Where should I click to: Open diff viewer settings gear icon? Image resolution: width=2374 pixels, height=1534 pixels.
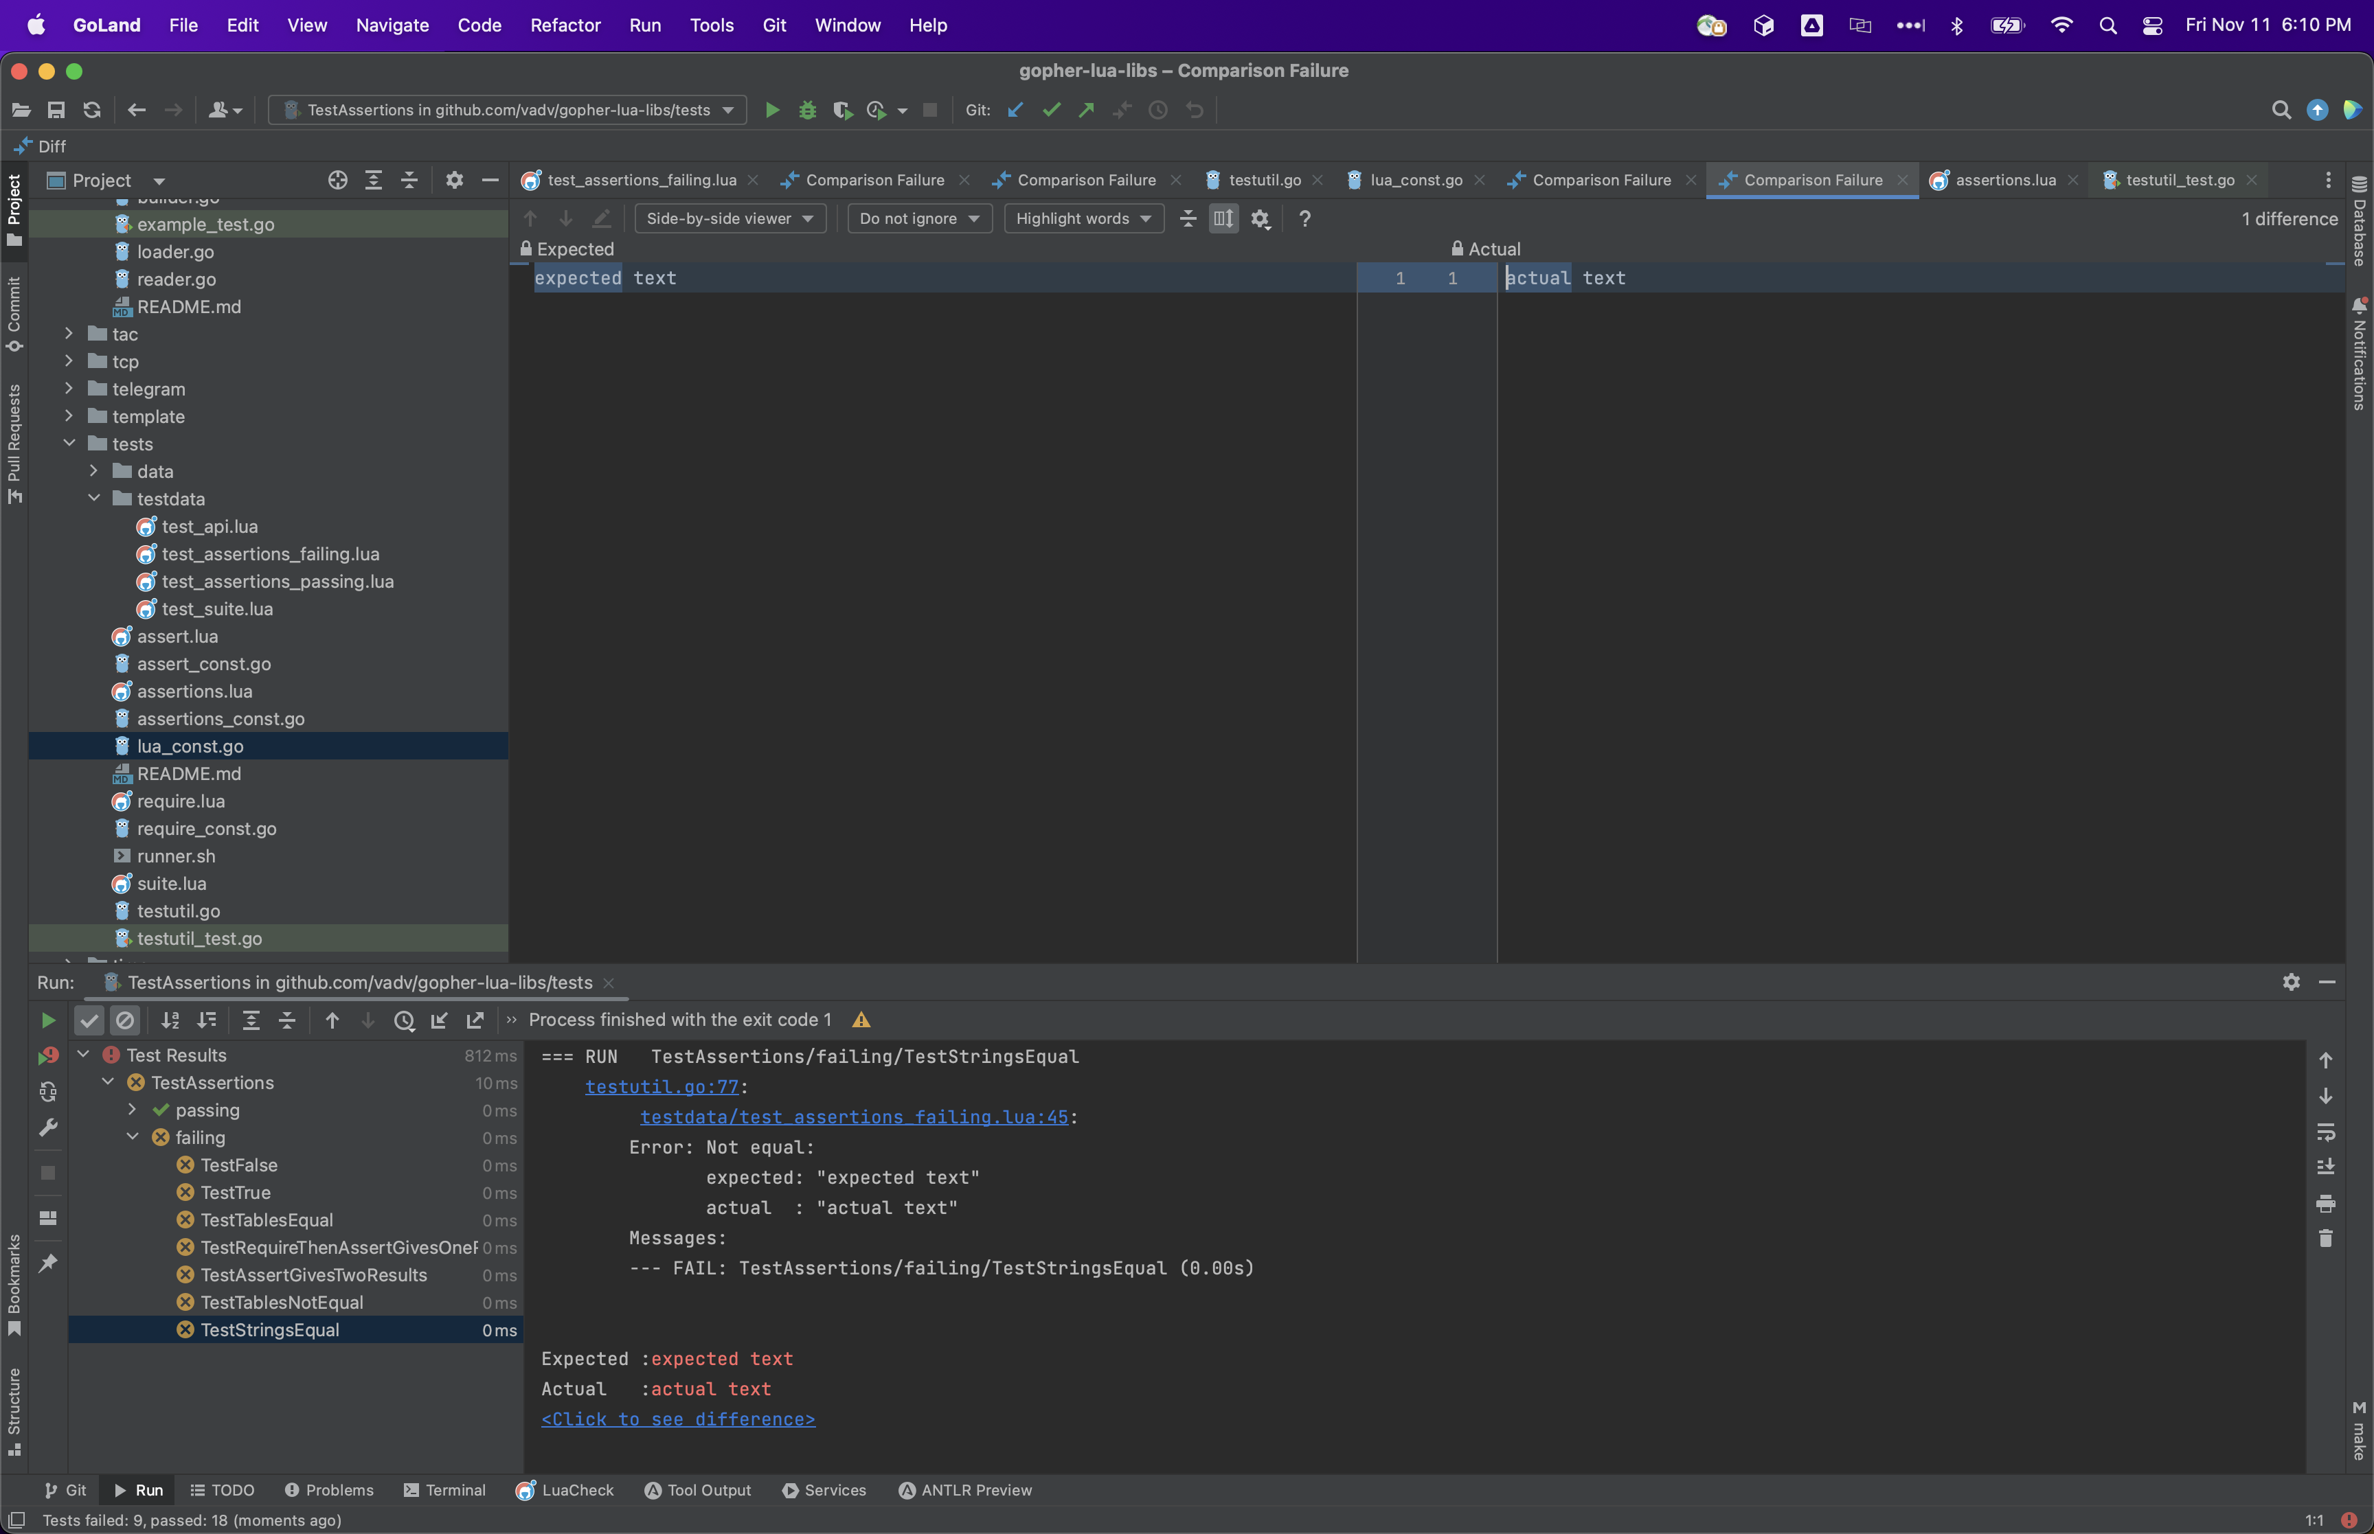1261,218
